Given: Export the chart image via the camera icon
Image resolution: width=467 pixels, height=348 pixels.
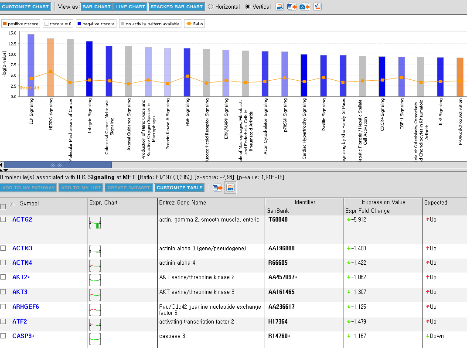Looking at the screenshot, I should [x=305, y=7].
